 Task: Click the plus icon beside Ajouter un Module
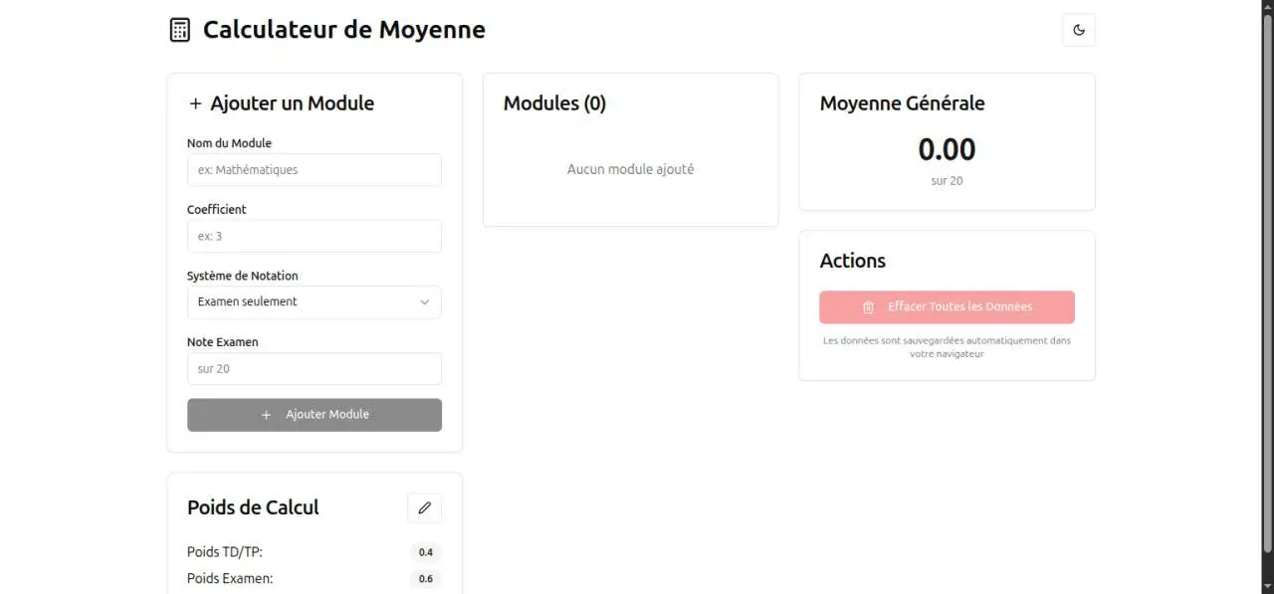click(x=195, y=103)
